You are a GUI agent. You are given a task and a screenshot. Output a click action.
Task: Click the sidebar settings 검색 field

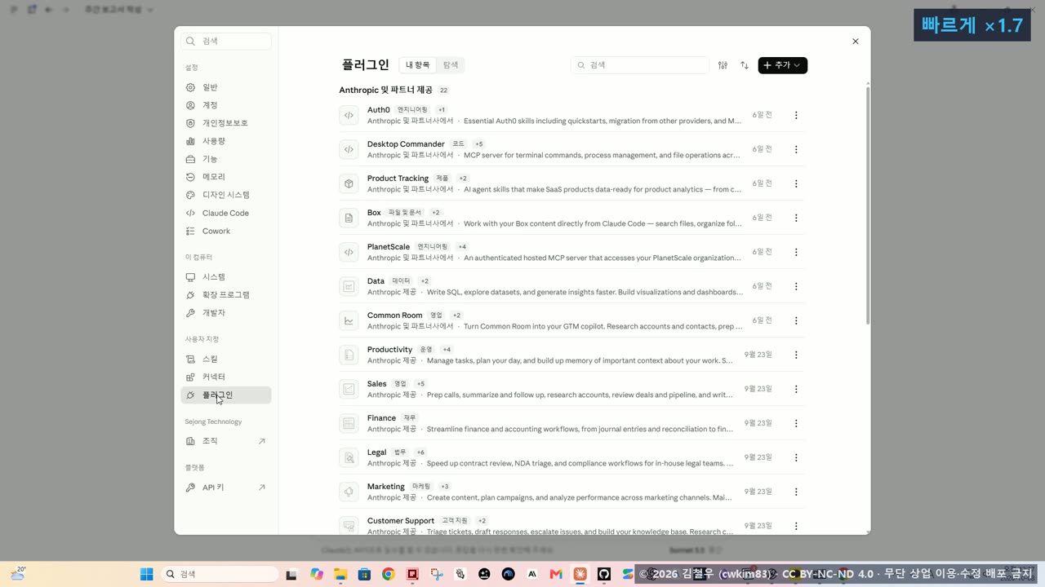coord(226,41)
